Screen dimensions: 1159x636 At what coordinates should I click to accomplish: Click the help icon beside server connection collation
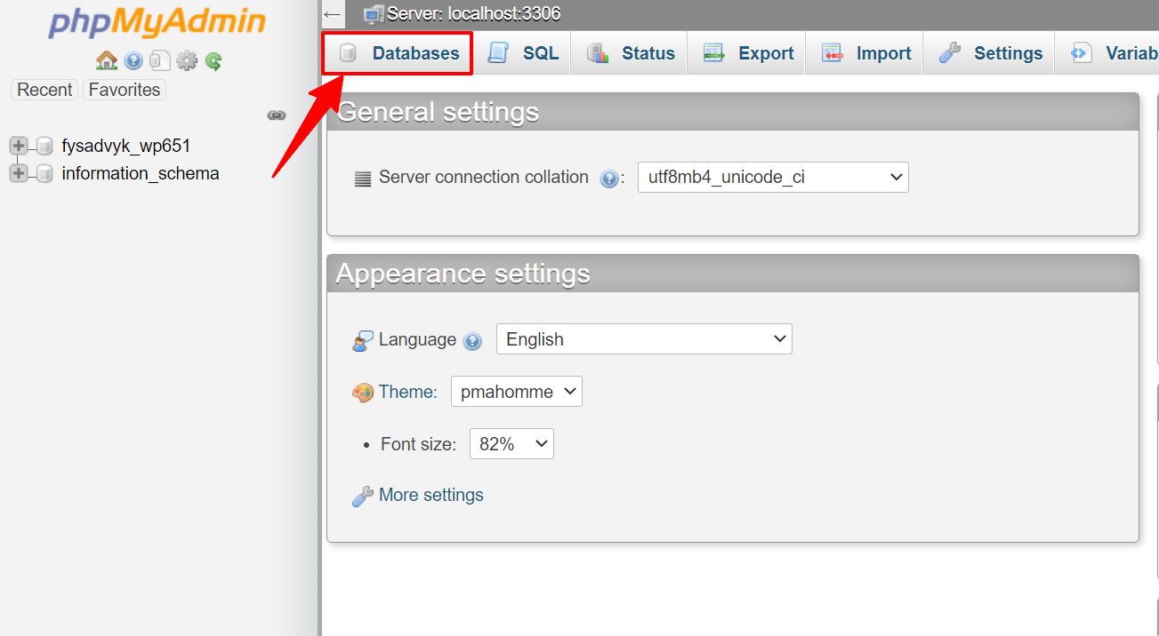tap(609, 178)
